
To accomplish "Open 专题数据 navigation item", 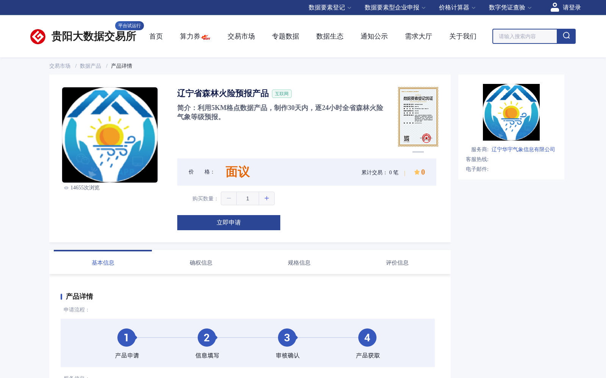I will point(286,36).
